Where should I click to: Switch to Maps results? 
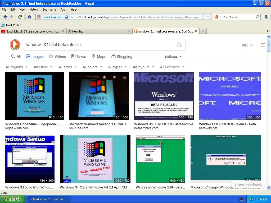(x=99, y=57)
